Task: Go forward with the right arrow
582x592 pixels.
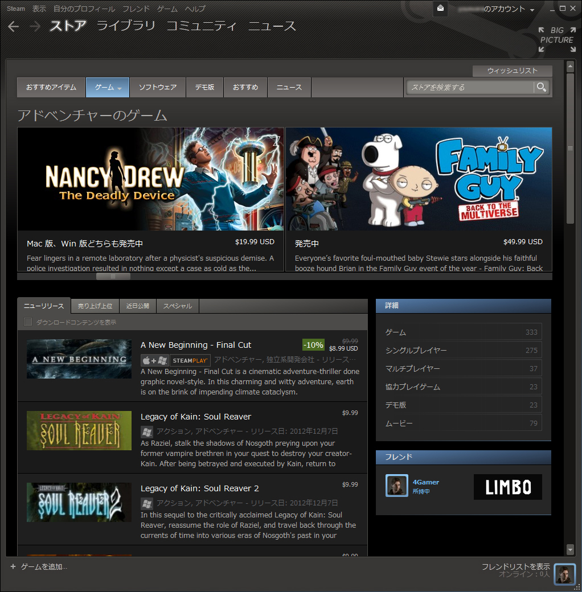Action: tap(35, 26)
